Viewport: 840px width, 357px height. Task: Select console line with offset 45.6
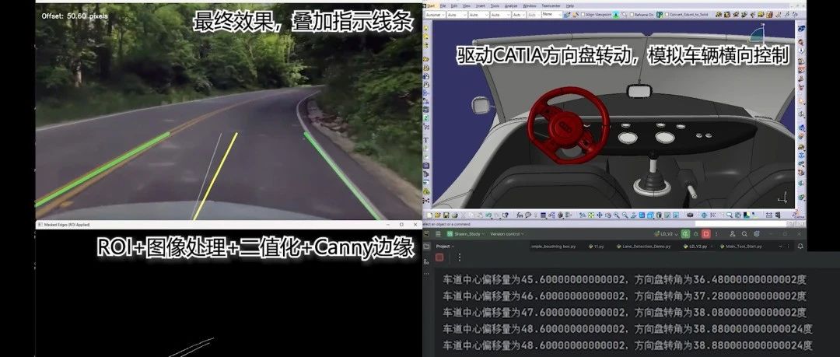pyautogui.click(x=625, y=279)
